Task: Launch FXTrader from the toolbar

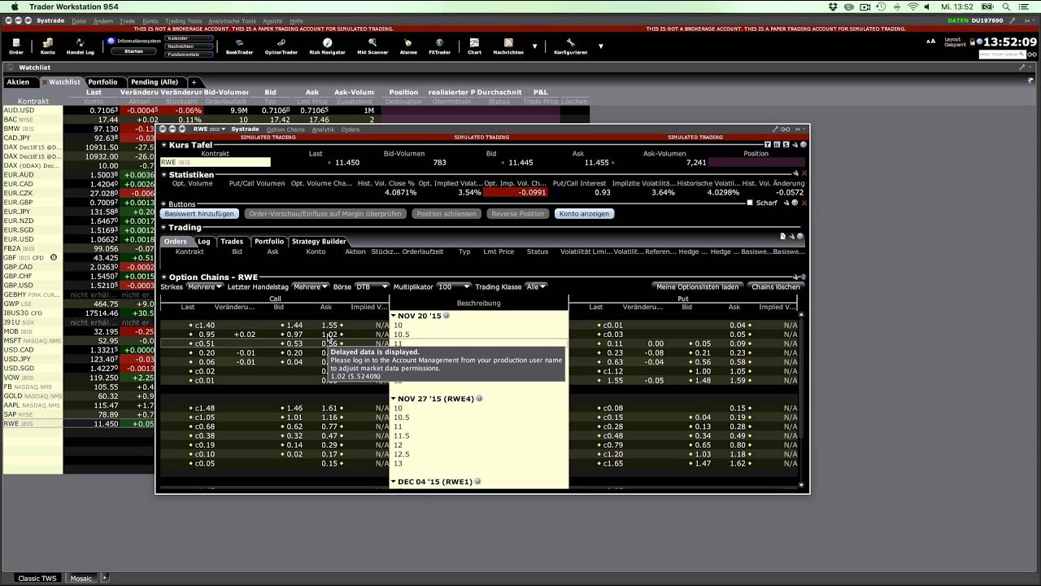Action: point(439,46)
